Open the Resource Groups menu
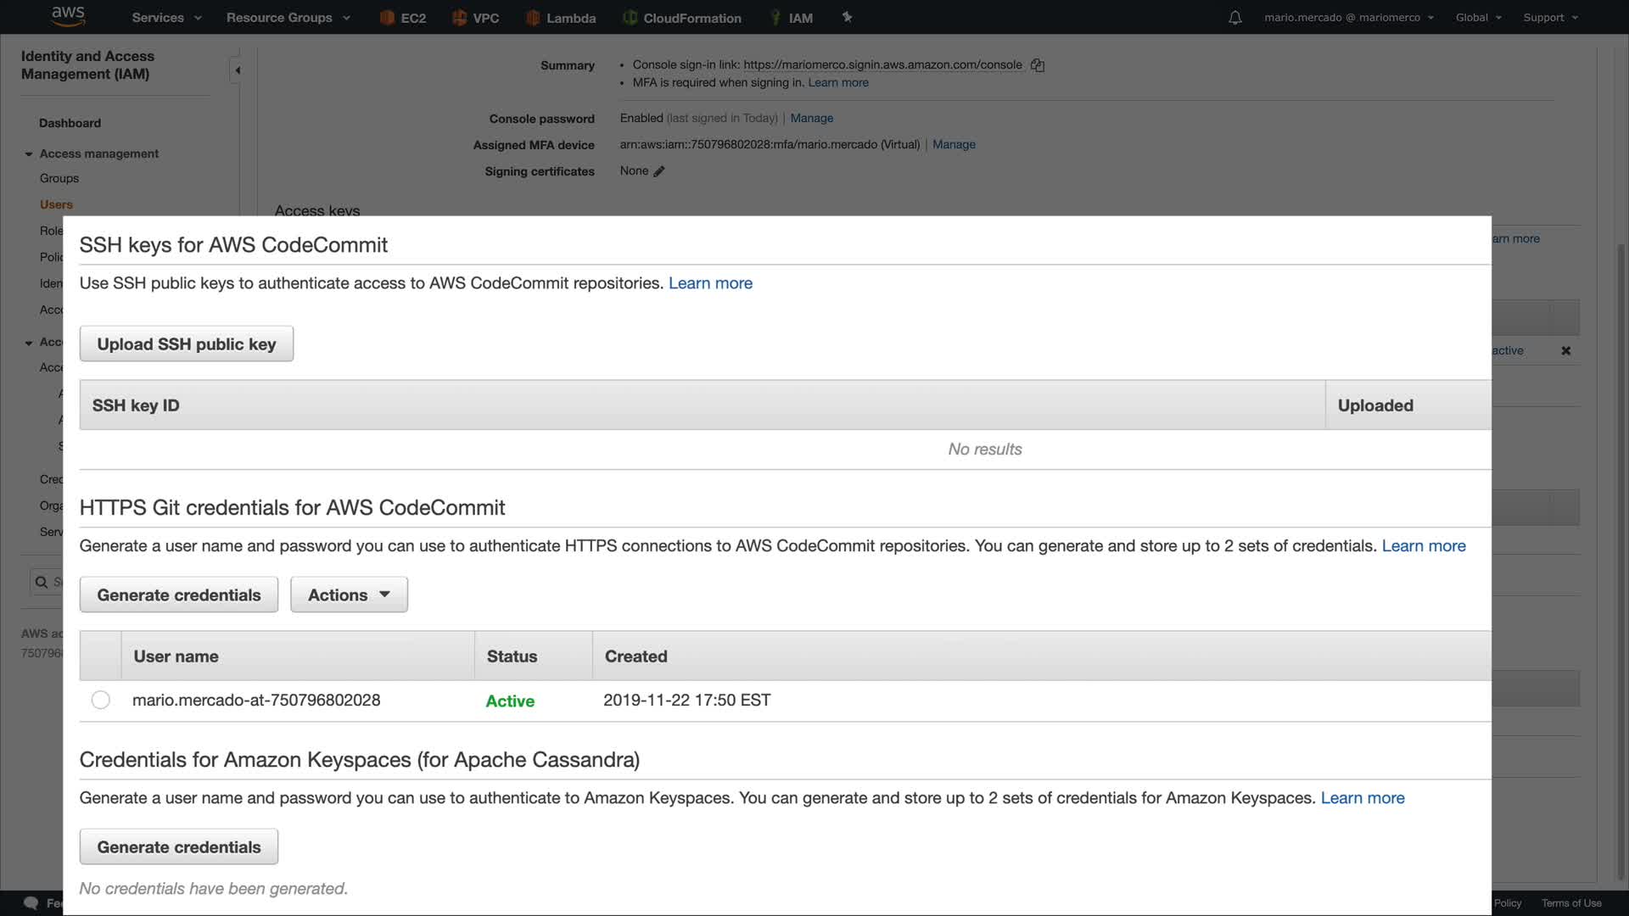The width and height of the screenshot is (1629, 916). click(288, 18)
